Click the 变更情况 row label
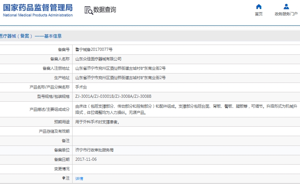300x185 pixels. click(62, 169)
